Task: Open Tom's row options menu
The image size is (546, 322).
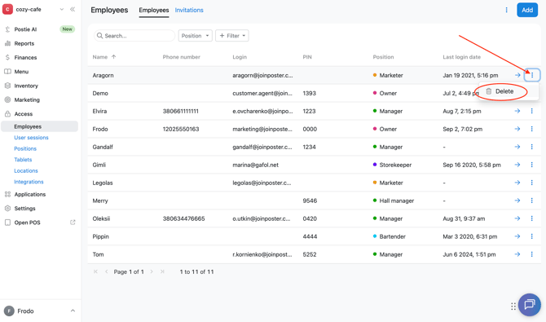Action: pos(531,254)
